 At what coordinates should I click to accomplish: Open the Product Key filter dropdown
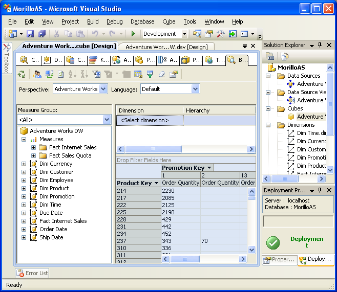[157, 183]
